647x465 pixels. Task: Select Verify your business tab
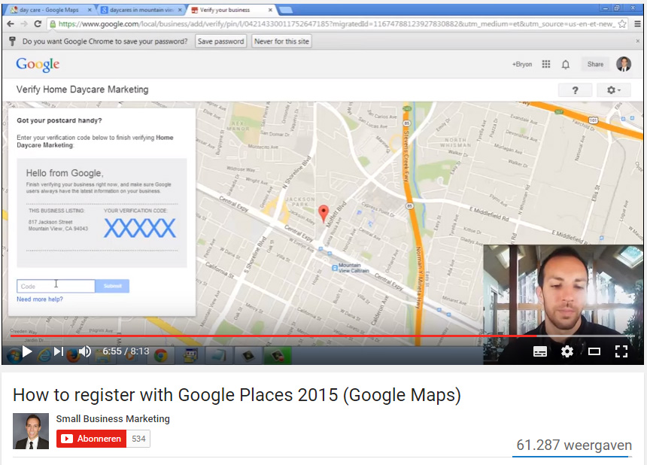pos(225,10)
